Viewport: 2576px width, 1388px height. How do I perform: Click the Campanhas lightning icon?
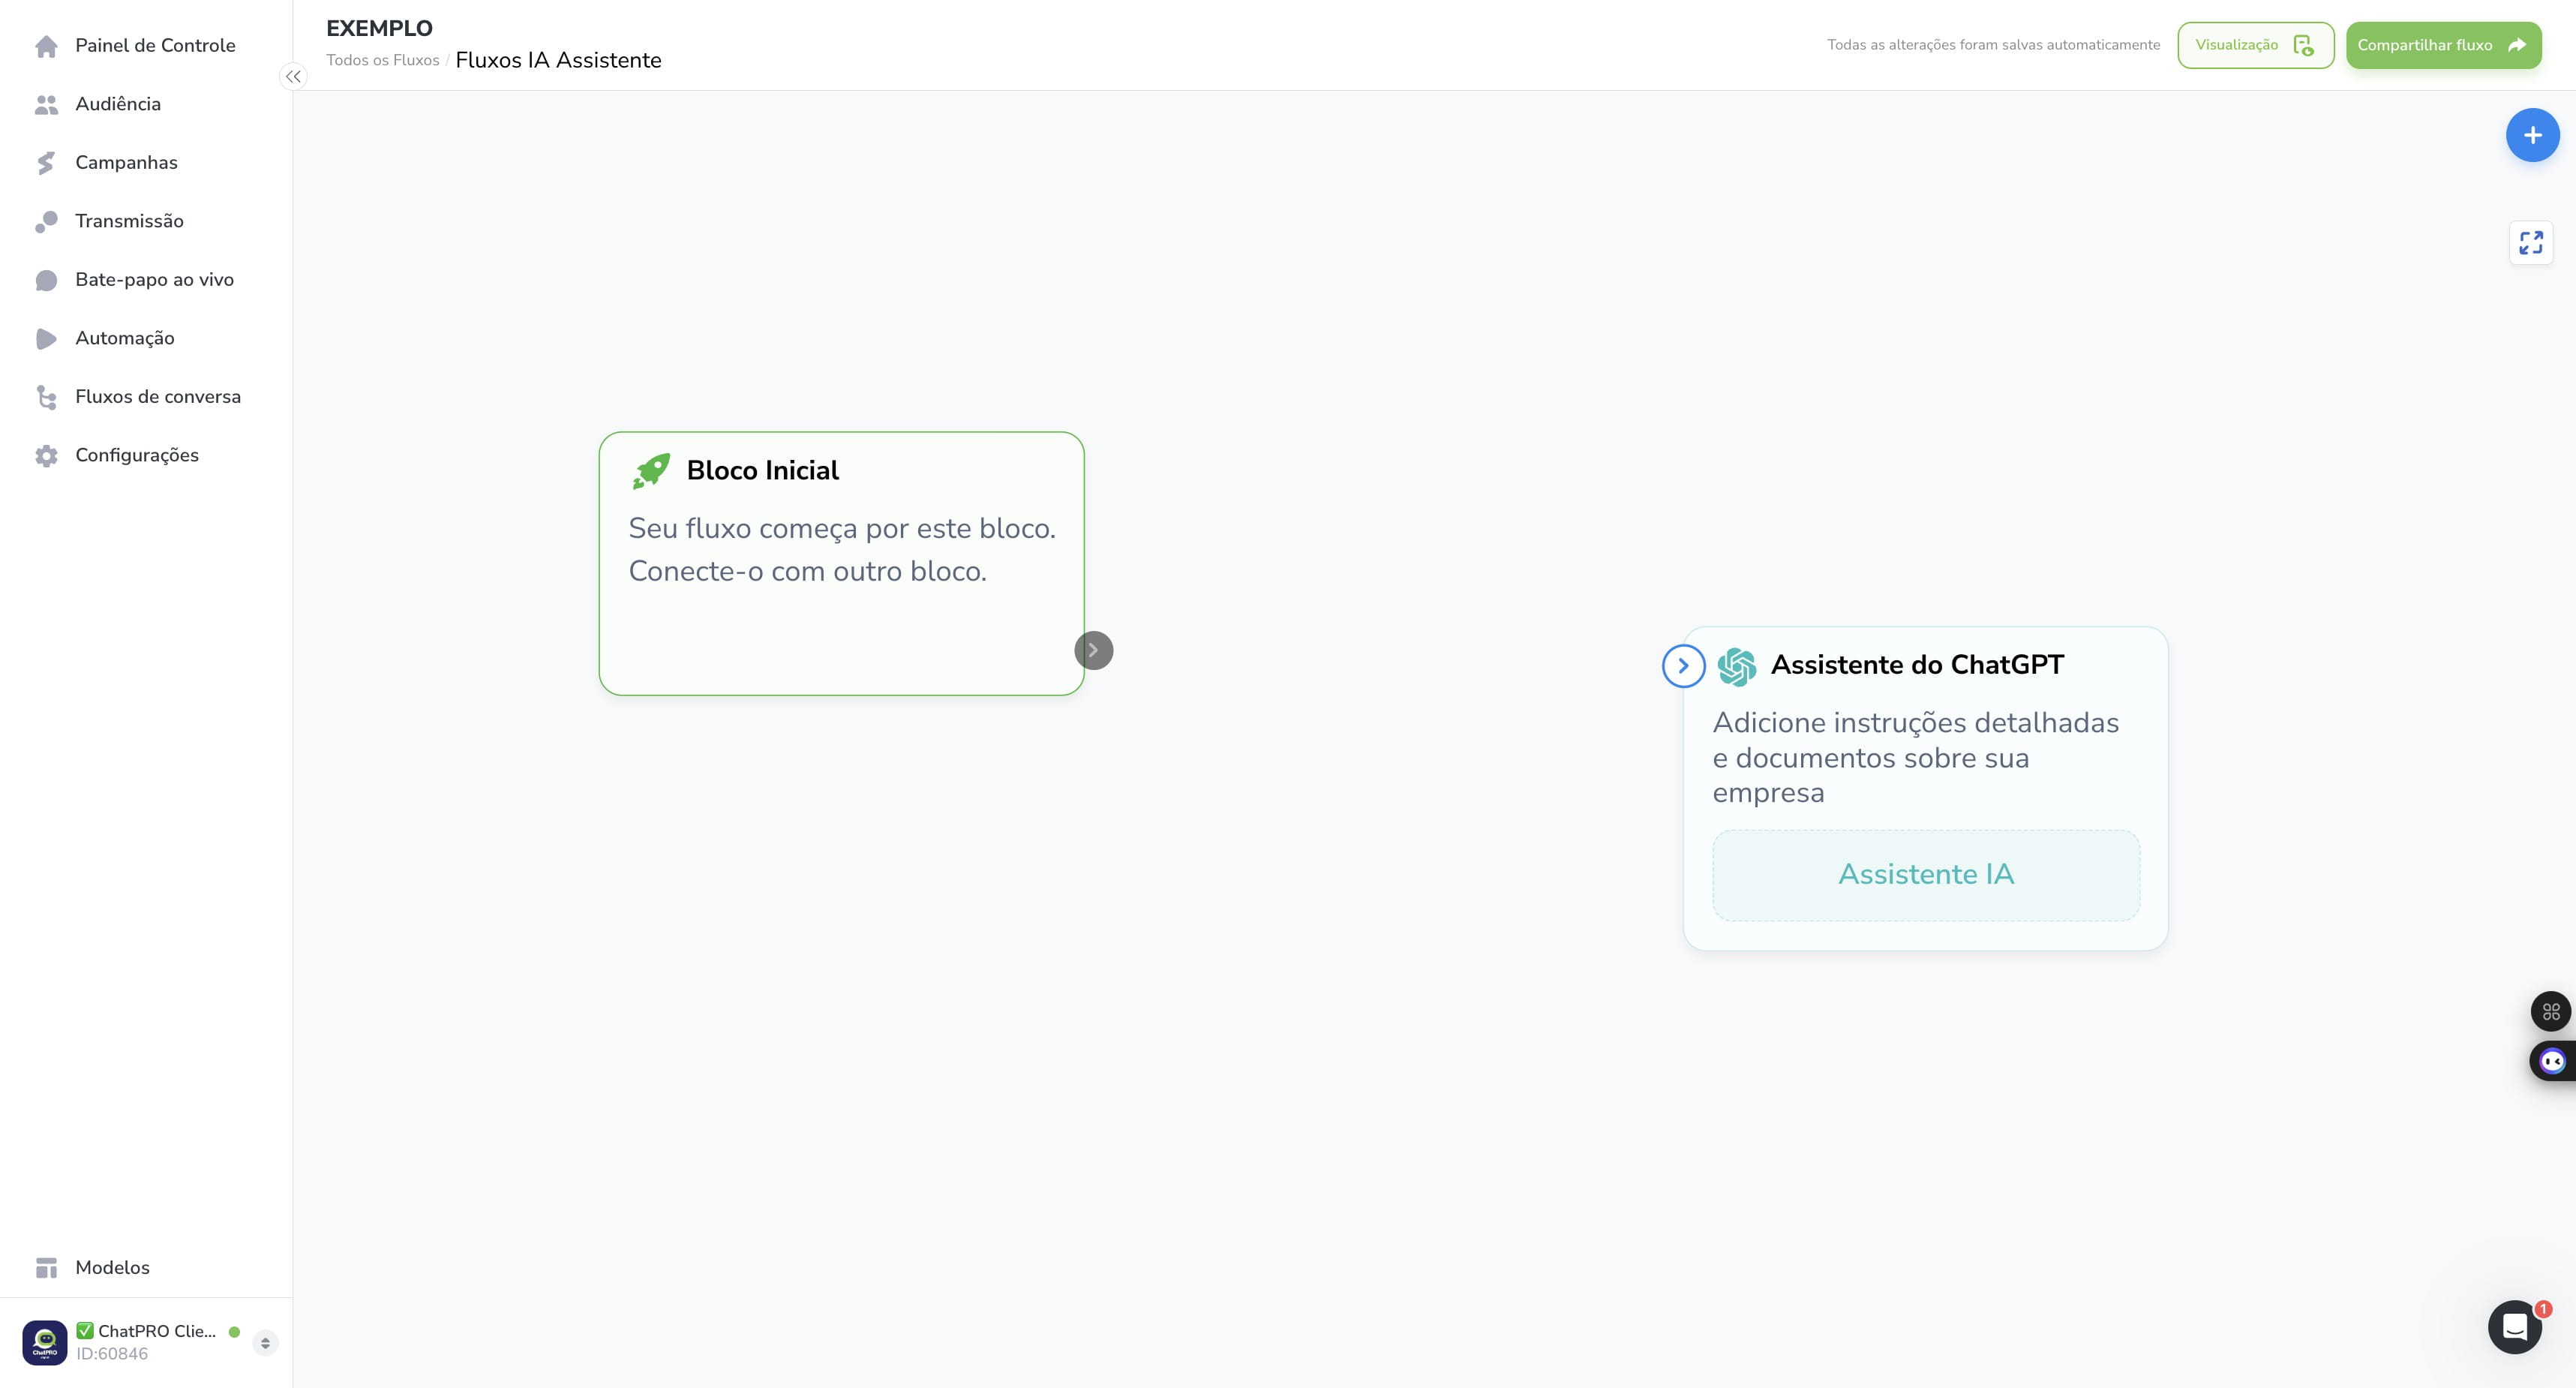click(x=46, y=163)
